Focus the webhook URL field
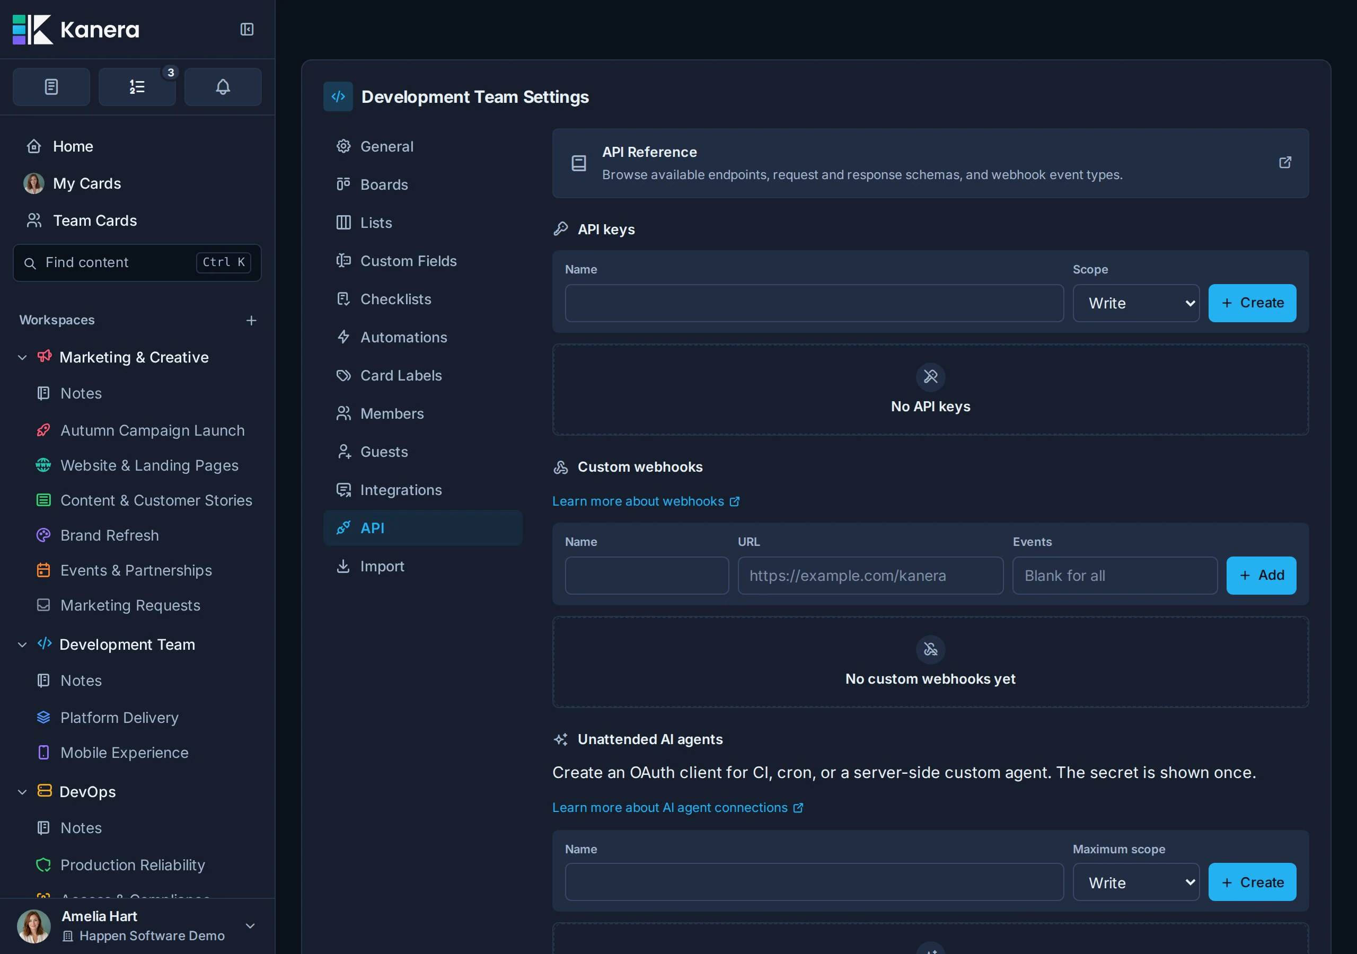 870,575
